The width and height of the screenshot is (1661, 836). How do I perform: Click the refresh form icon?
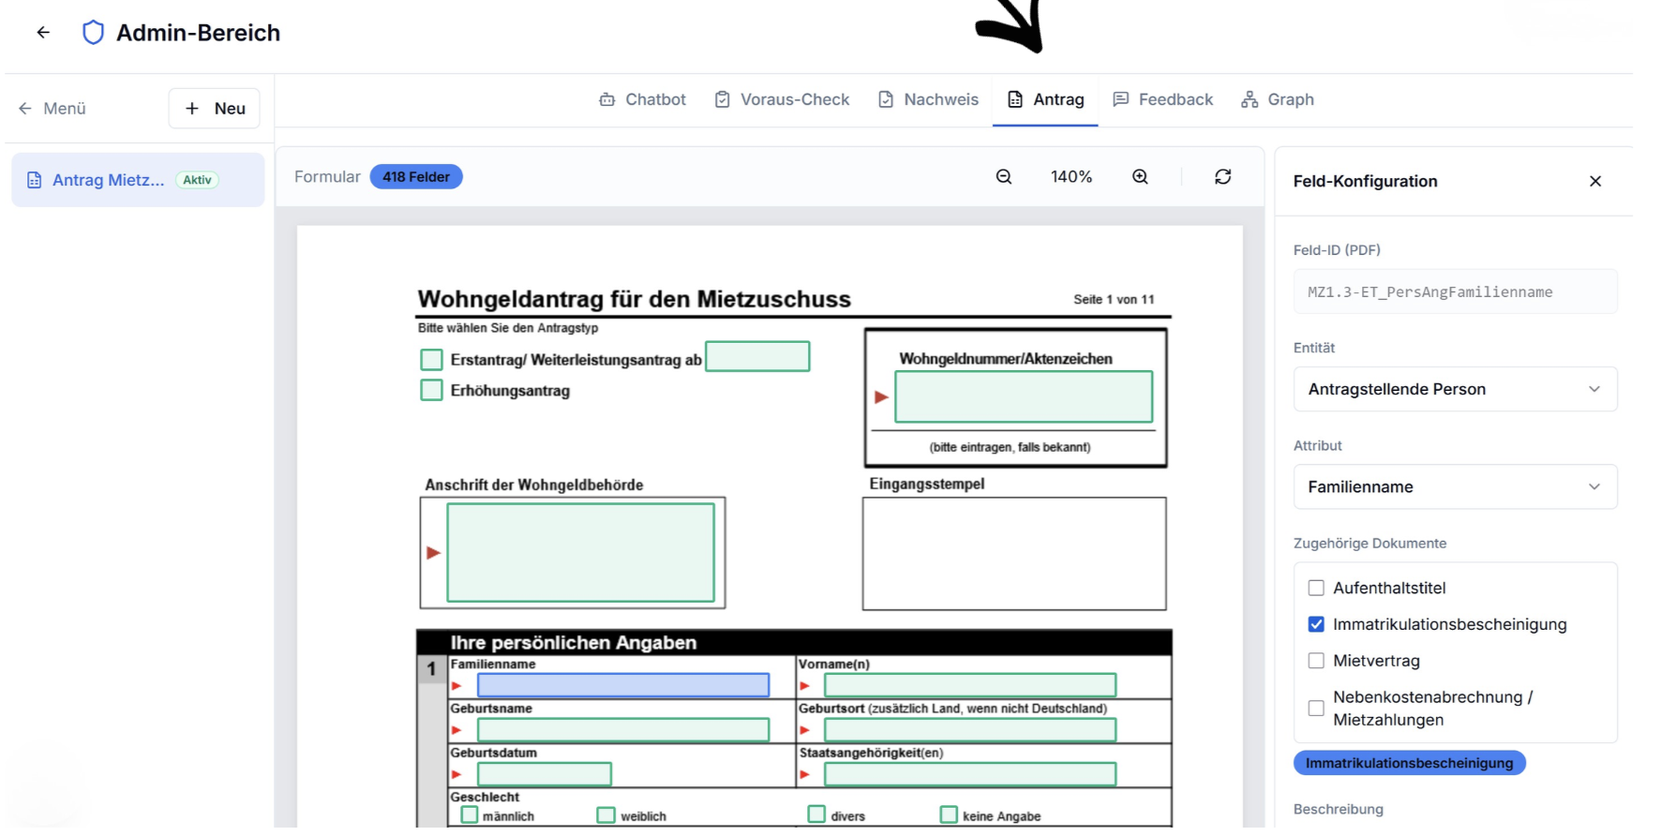1223,177
